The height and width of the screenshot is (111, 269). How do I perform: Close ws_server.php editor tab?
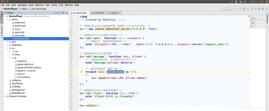tap(88, 13)
